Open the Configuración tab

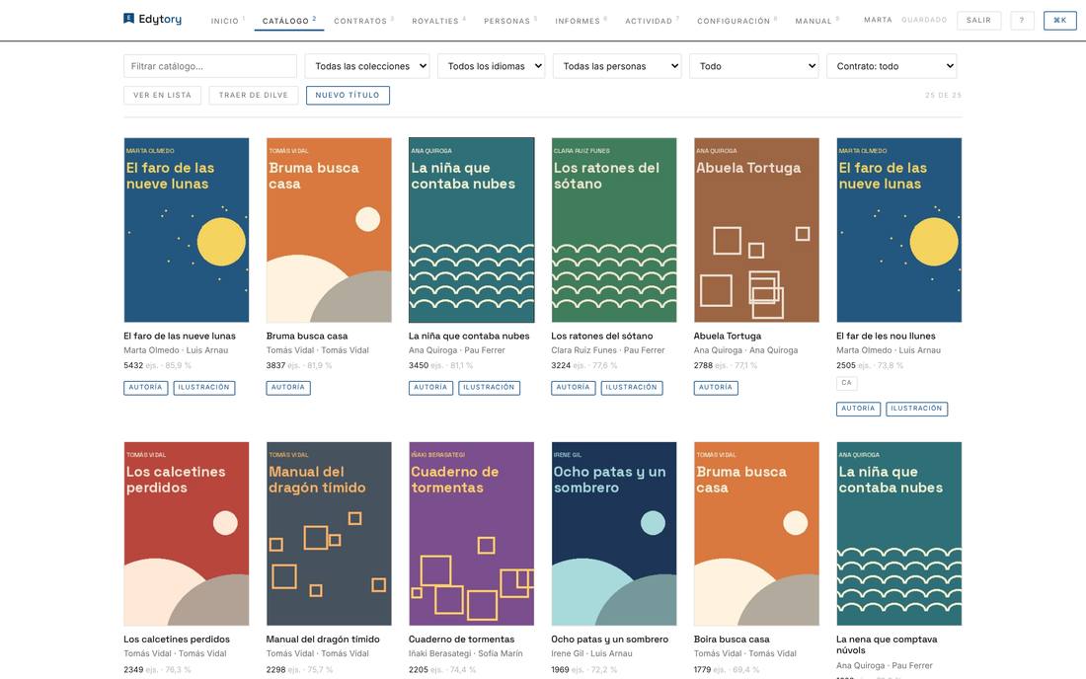(x=737, y=21)
